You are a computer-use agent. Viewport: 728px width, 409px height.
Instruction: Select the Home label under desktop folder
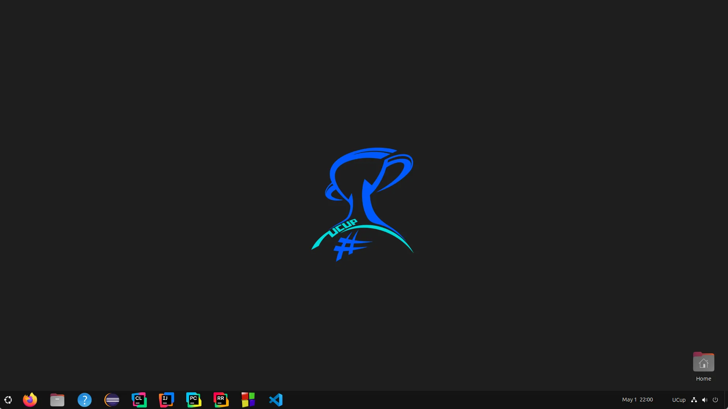pyautogui.click(x=704, y=379)
